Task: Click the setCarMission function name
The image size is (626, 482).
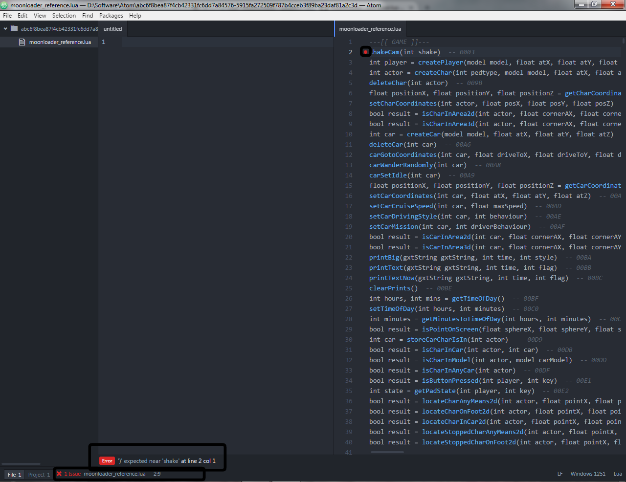Action: 394,227
